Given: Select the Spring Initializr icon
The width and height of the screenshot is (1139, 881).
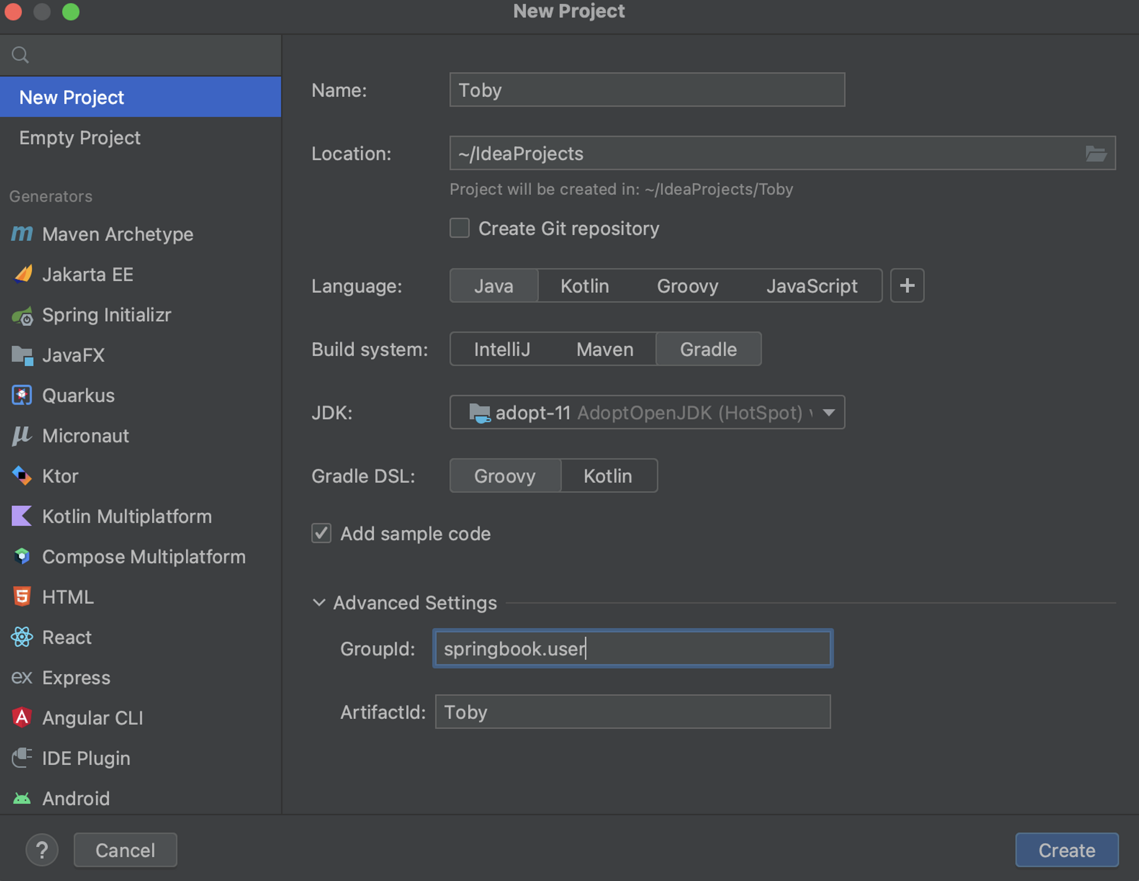Looking at the screenshot, I should [x=22, y=315].
